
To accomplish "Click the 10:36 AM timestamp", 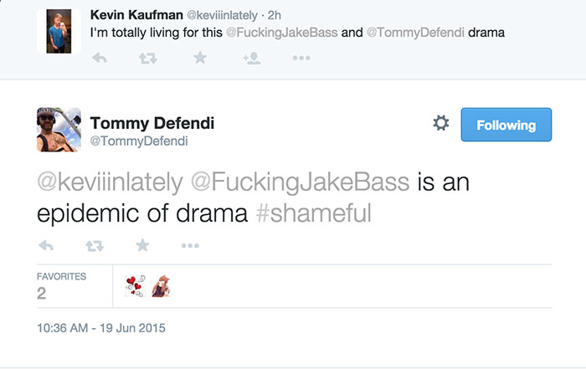I will pos(101,327).
